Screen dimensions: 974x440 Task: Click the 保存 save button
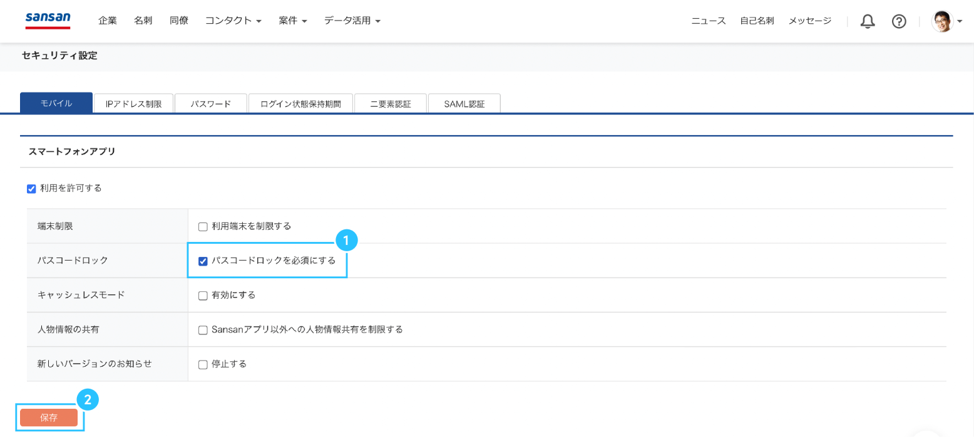(49, 417)
